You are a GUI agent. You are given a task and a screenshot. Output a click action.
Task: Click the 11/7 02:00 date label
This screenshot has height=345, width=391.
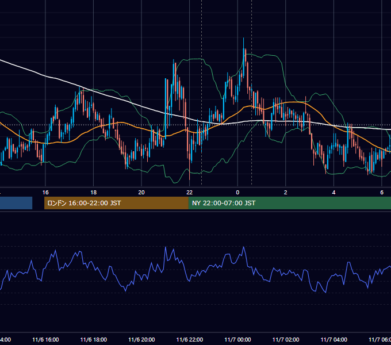point(286,339)
